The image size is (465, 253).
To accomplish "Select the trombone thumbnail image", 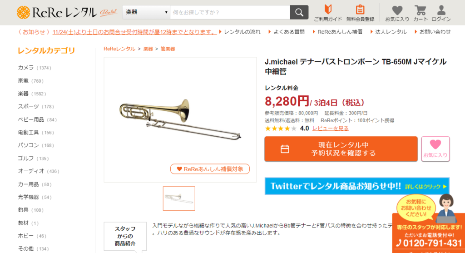I will [179, 198].
